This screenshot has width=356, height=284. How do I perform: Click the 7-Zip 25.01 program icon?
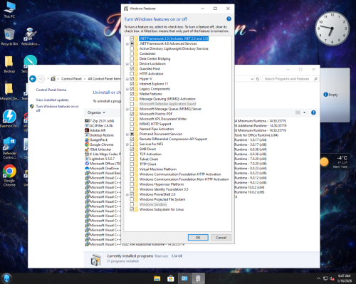point(87,121)
